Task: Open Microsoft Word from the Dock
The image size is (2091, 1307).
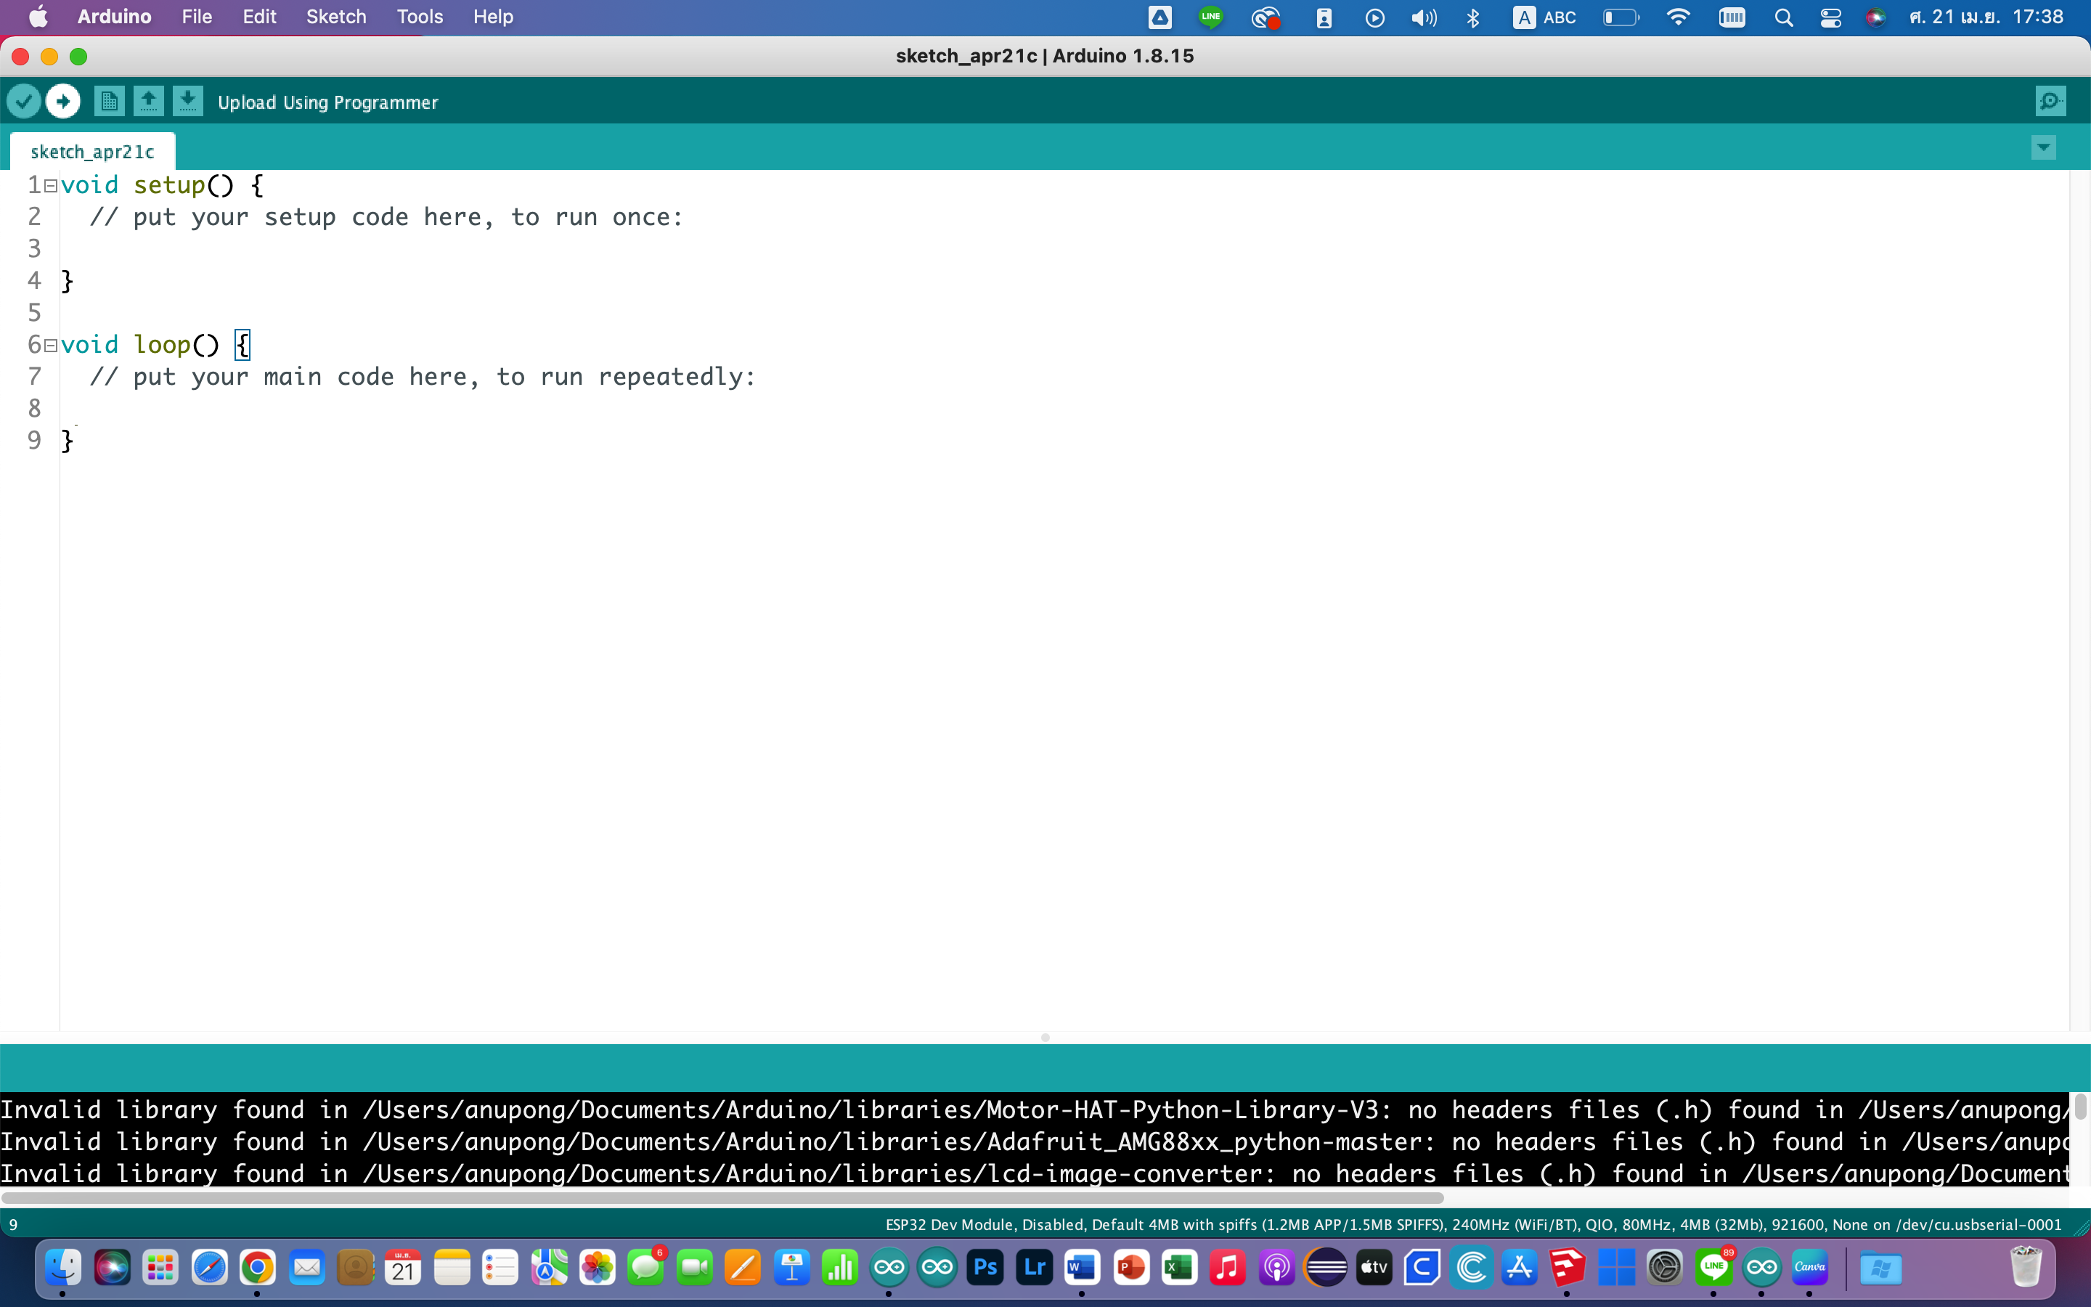Action: [1082, 1268]
